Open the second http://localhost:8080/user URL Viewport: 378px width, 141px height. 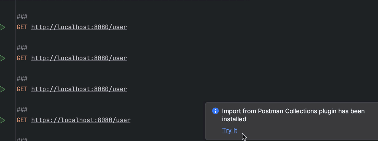79,58
